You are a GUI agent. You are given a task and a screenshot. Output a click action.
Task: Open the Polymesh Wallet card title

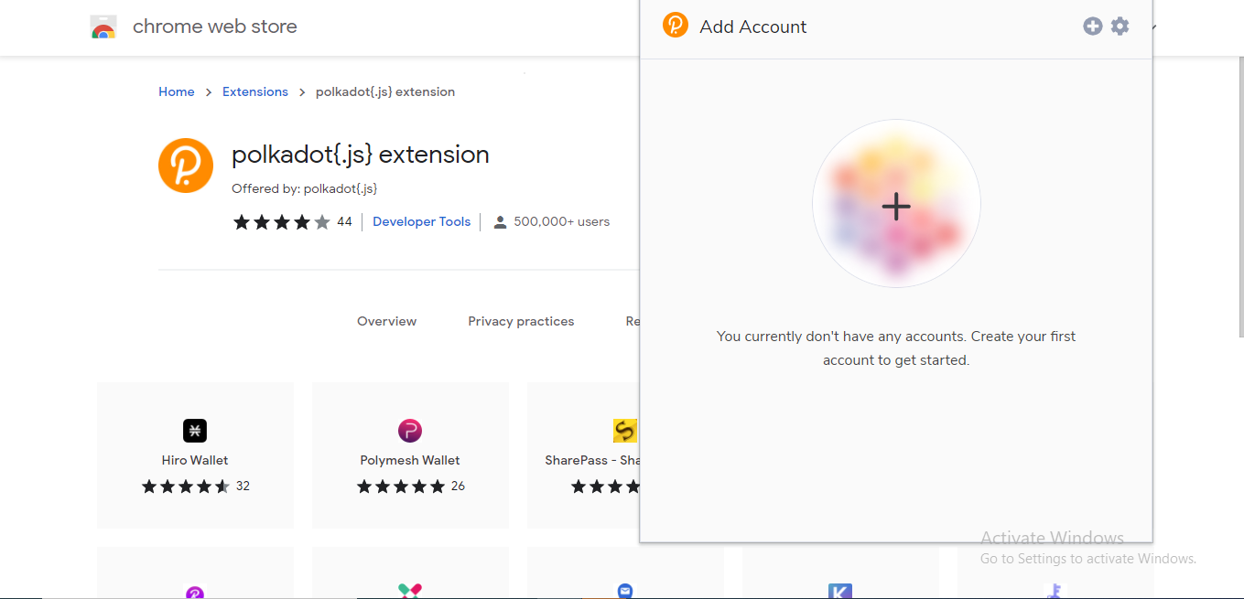[410, 460]
